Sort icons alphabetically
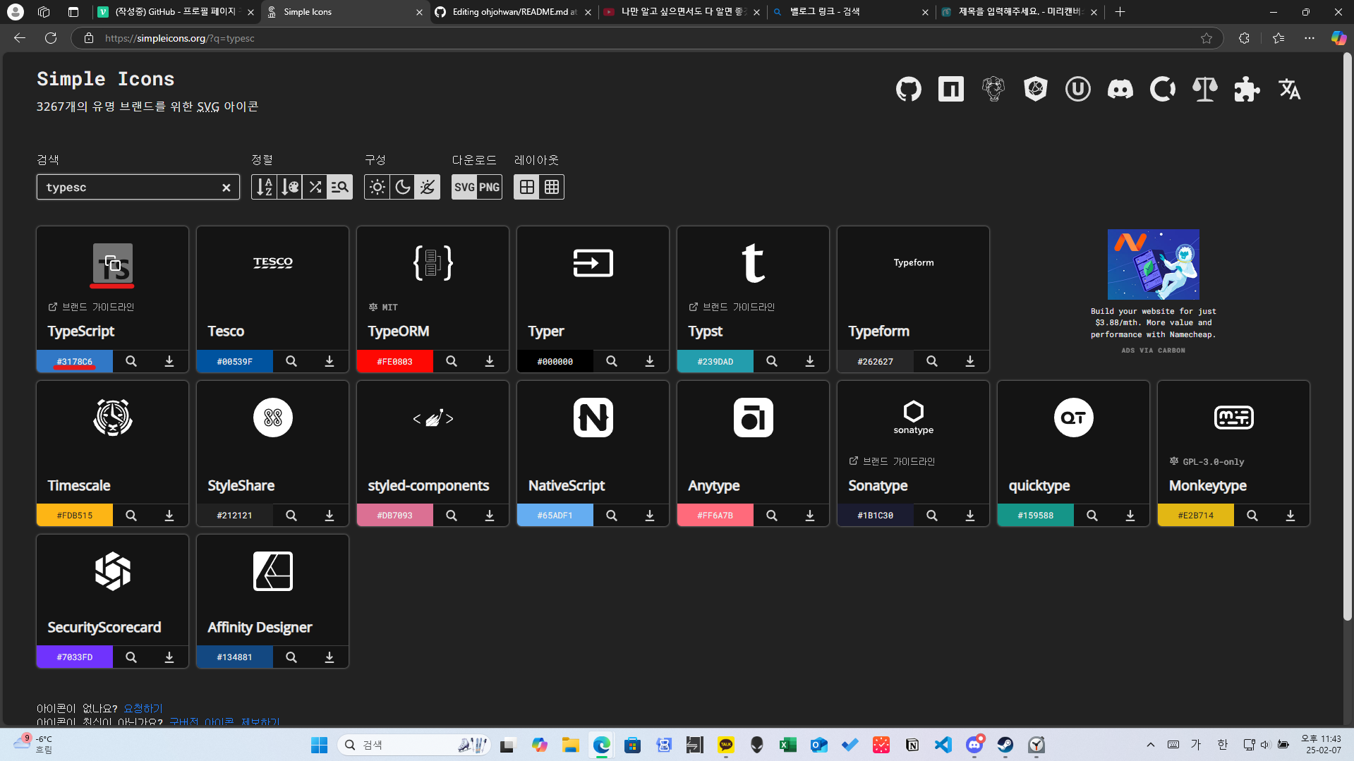1354x761 pixels. 264,187
